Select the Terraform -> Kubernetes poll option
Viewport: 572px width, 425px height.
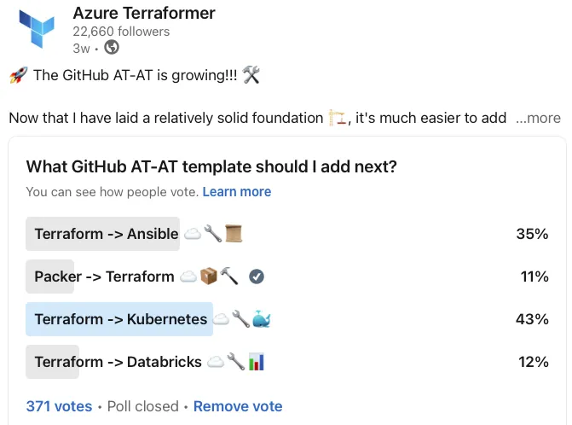click(x=287, y=319)
